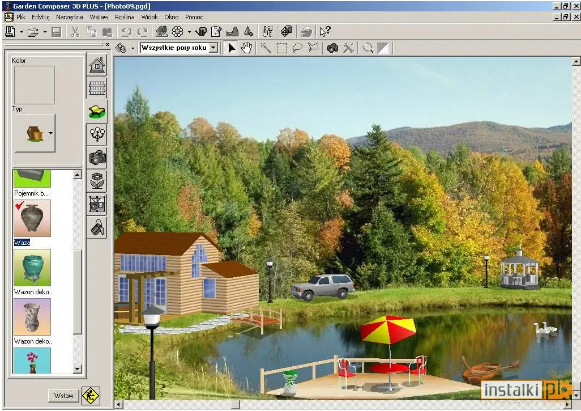Open the Wstaw menu
Viewport: 581px width, 411px height.
point(99,17)
